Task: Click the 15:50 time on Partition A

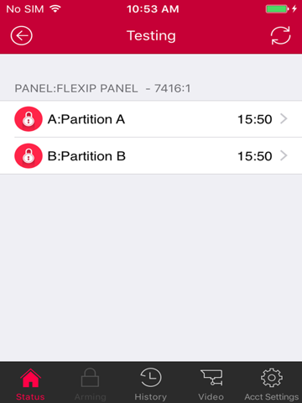Action: pos(255,119)
